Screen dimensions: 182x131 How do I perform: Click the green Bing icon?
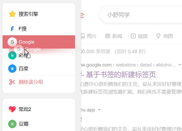coord(12,55)
